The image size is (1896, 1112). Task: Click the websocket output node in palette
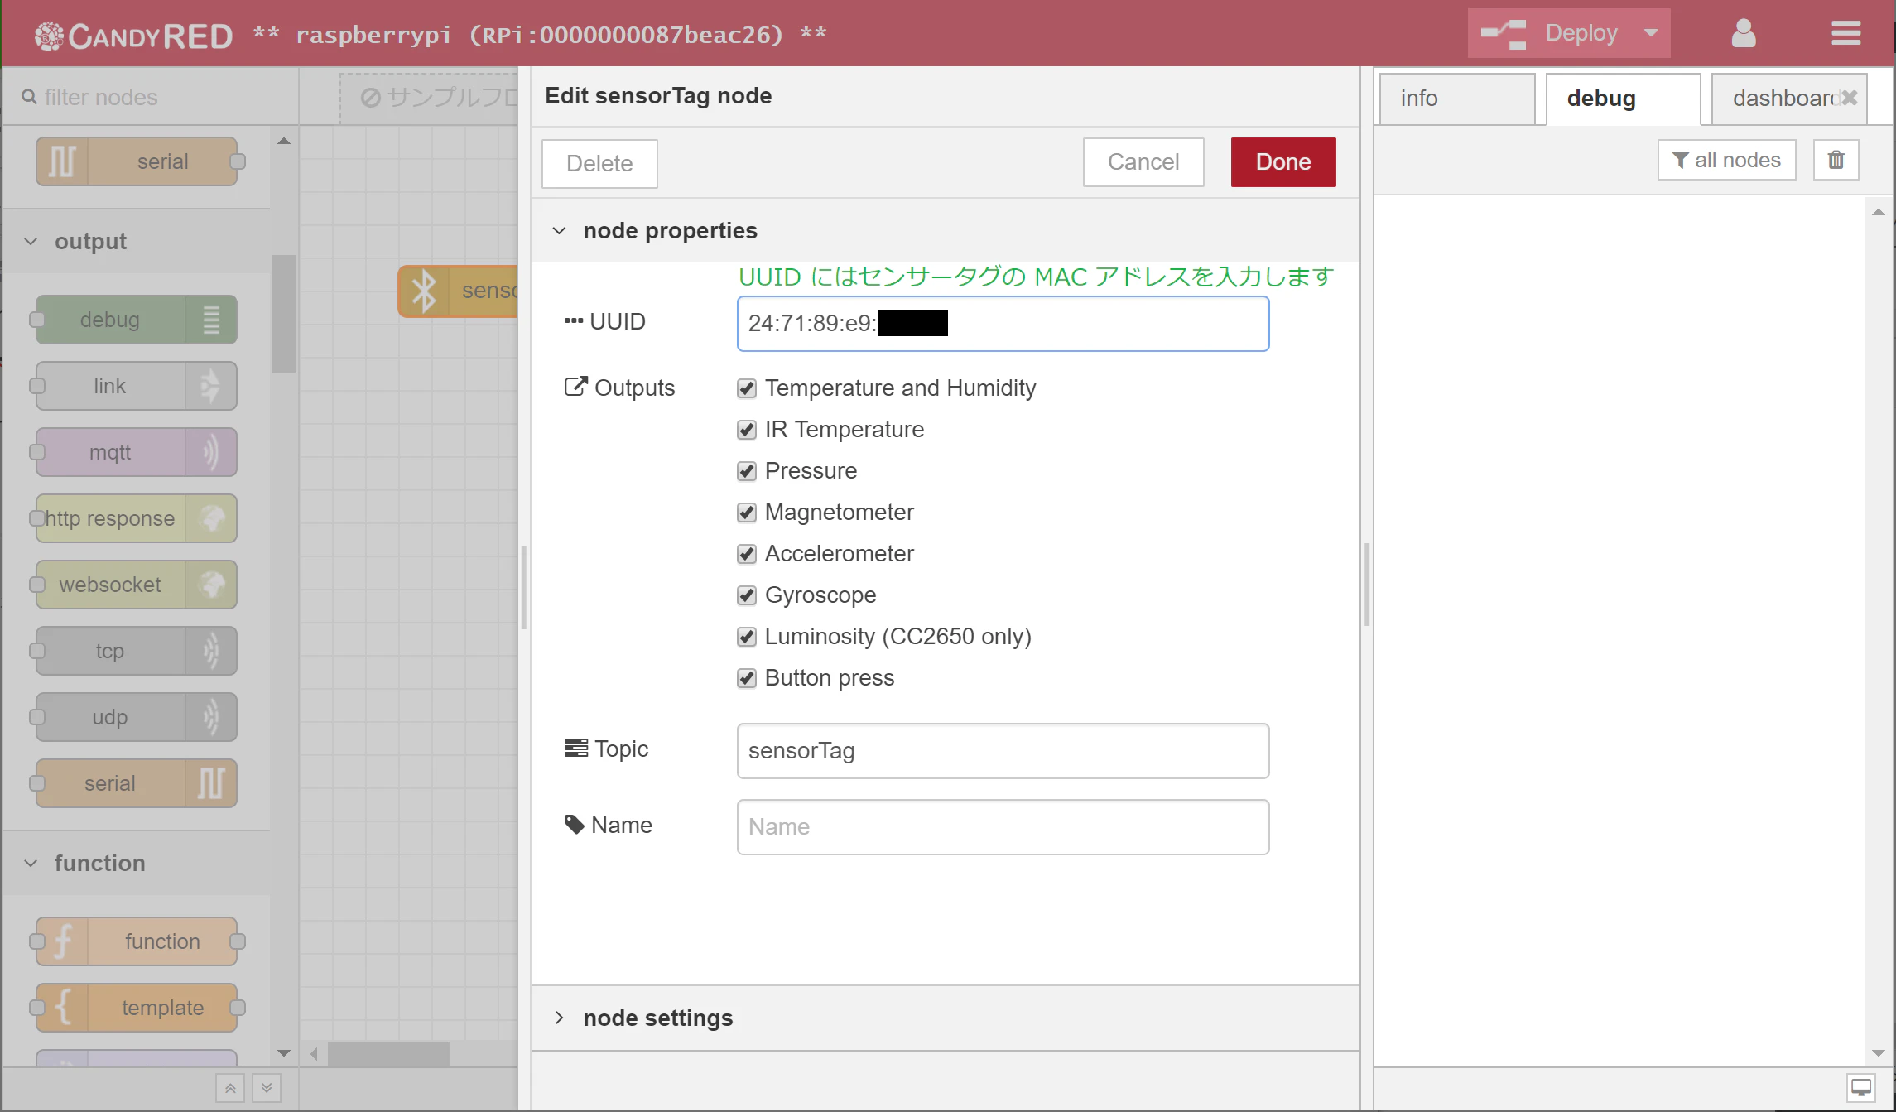137,585
